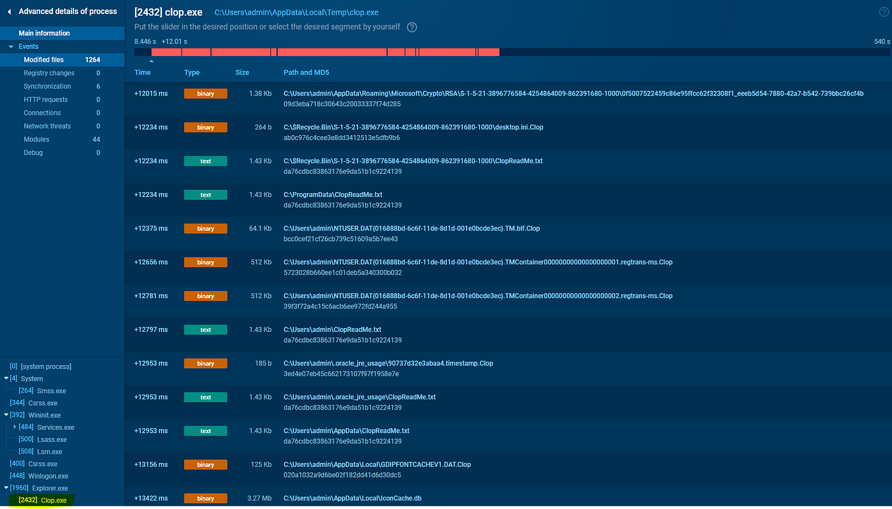Click the +13422 ms timestamp
The width and height of the screenshot is (892, 509).
[x=151, y=498]
